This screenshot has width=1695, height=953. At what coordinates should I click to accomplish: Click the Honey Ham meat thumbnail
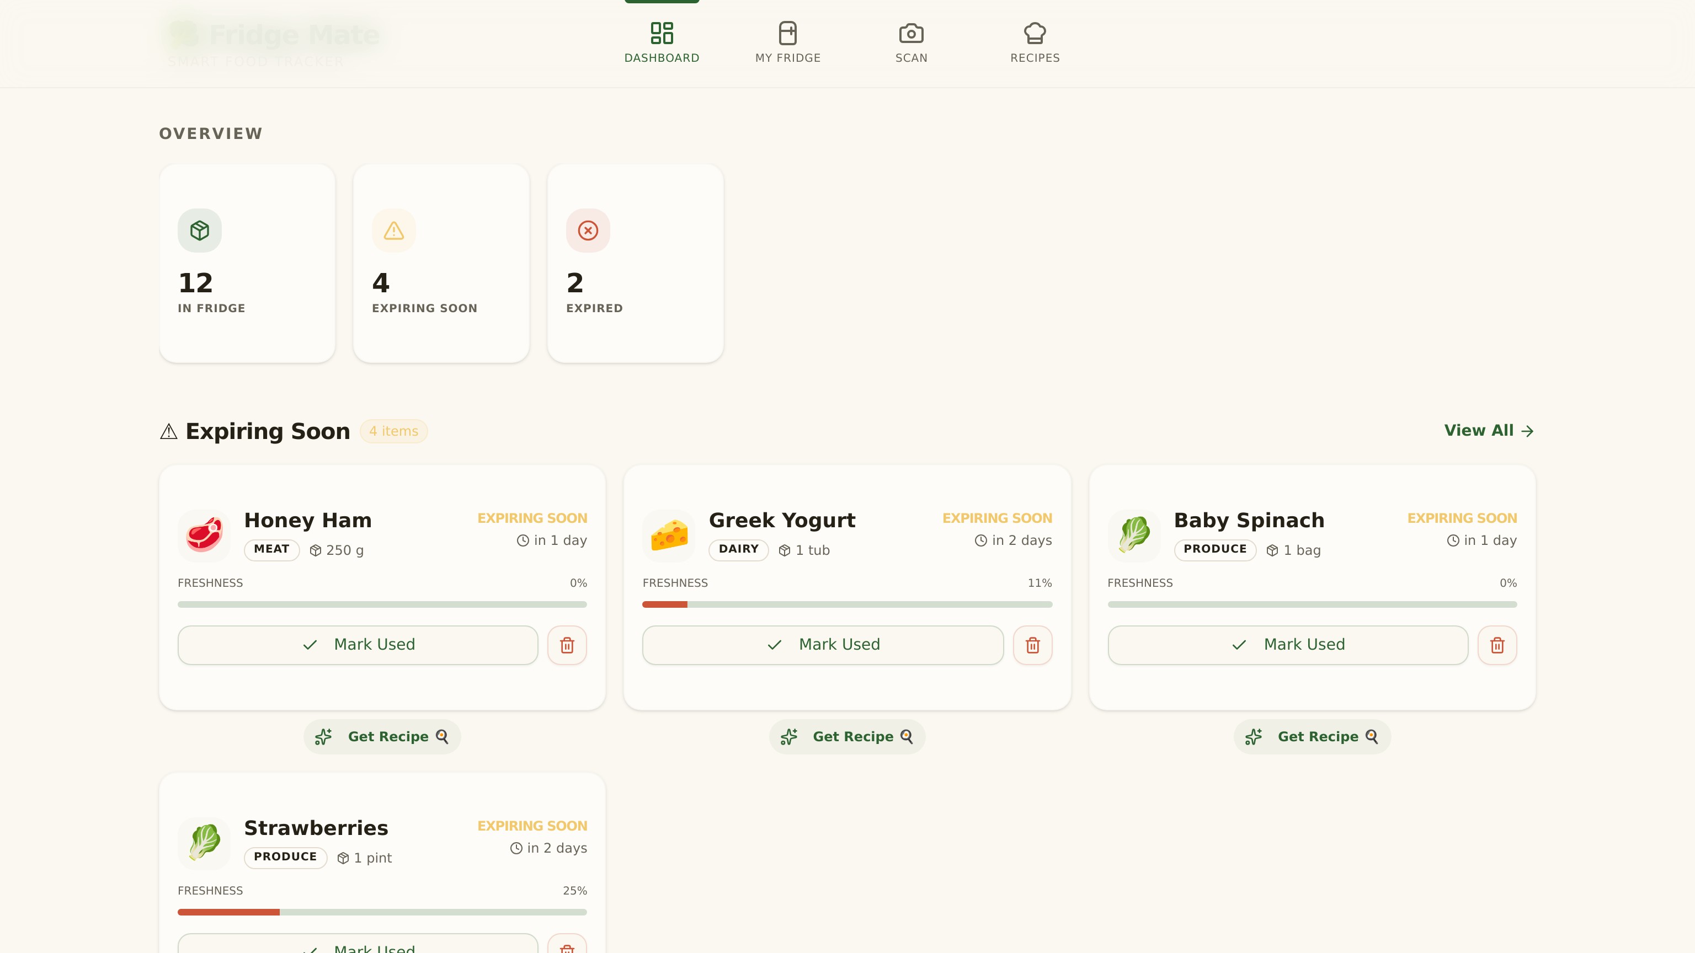[204, 535]
